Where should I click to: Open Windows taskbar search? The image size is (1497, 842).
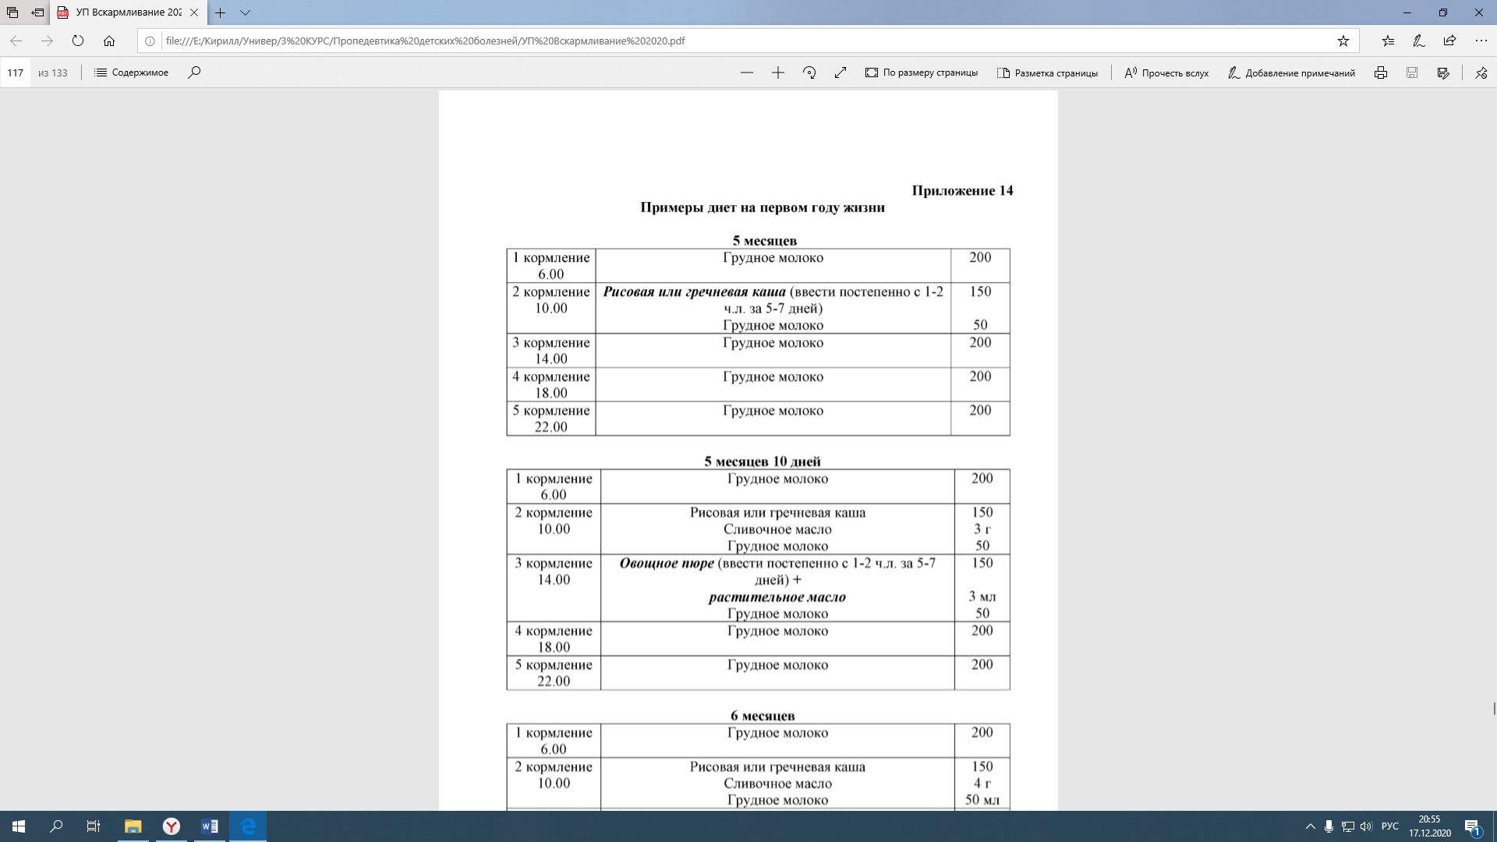point(56,826)
